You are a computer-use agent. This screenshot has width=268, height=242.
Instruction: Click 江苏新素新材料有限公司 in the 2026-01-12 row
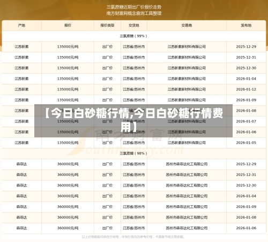click(x=187, y=89)
